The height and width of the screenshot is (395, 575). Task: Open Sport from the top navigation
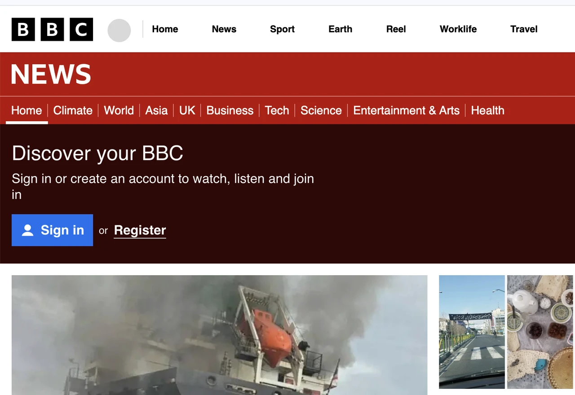point(282,29)
